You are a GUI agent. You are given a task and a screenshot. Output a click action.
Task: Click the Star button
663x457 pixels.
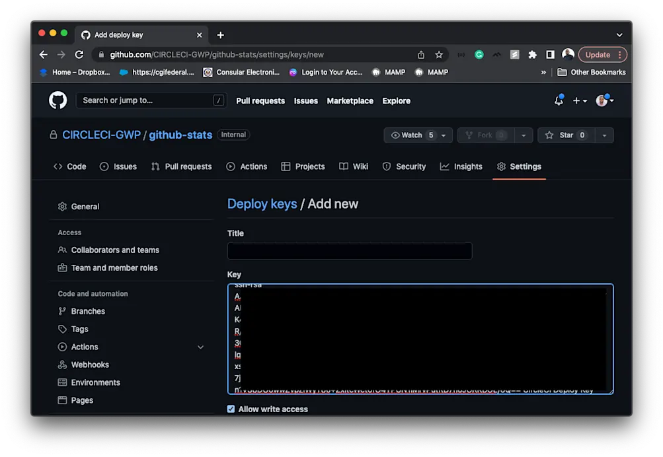566,135
